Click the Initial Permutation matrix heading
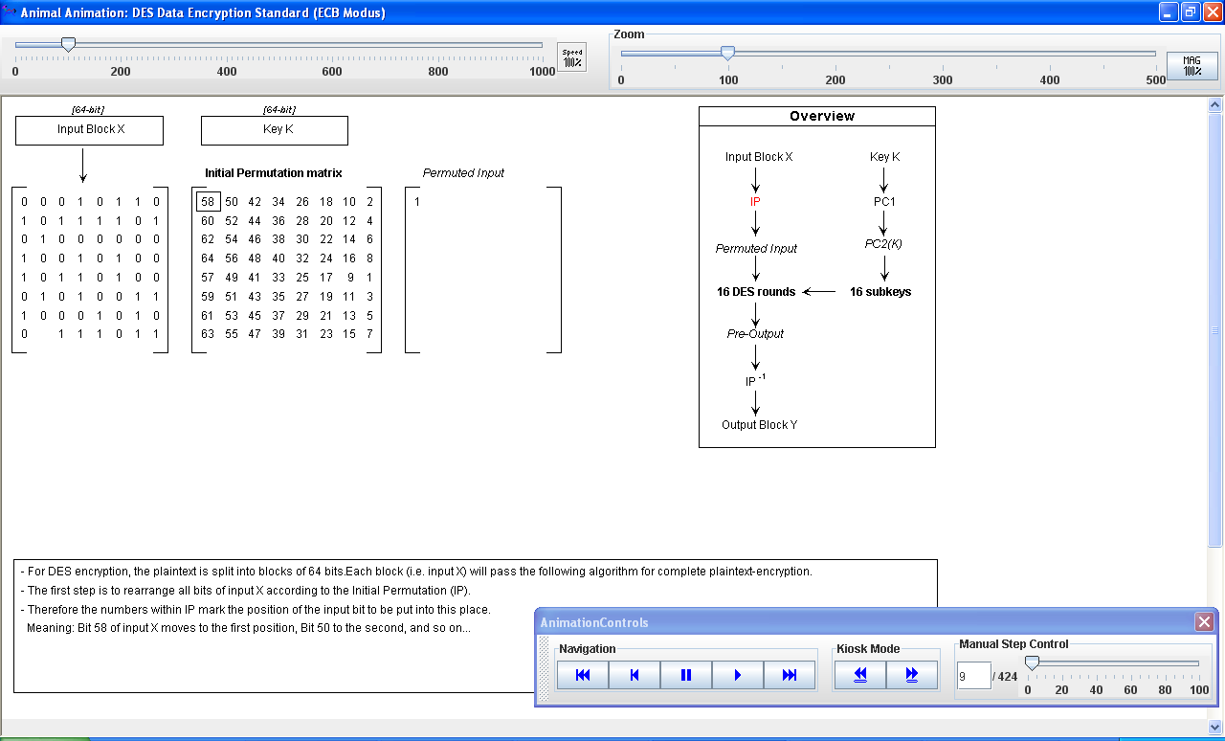This screenshot has height=741, width=1225. (x=274, y=173)
